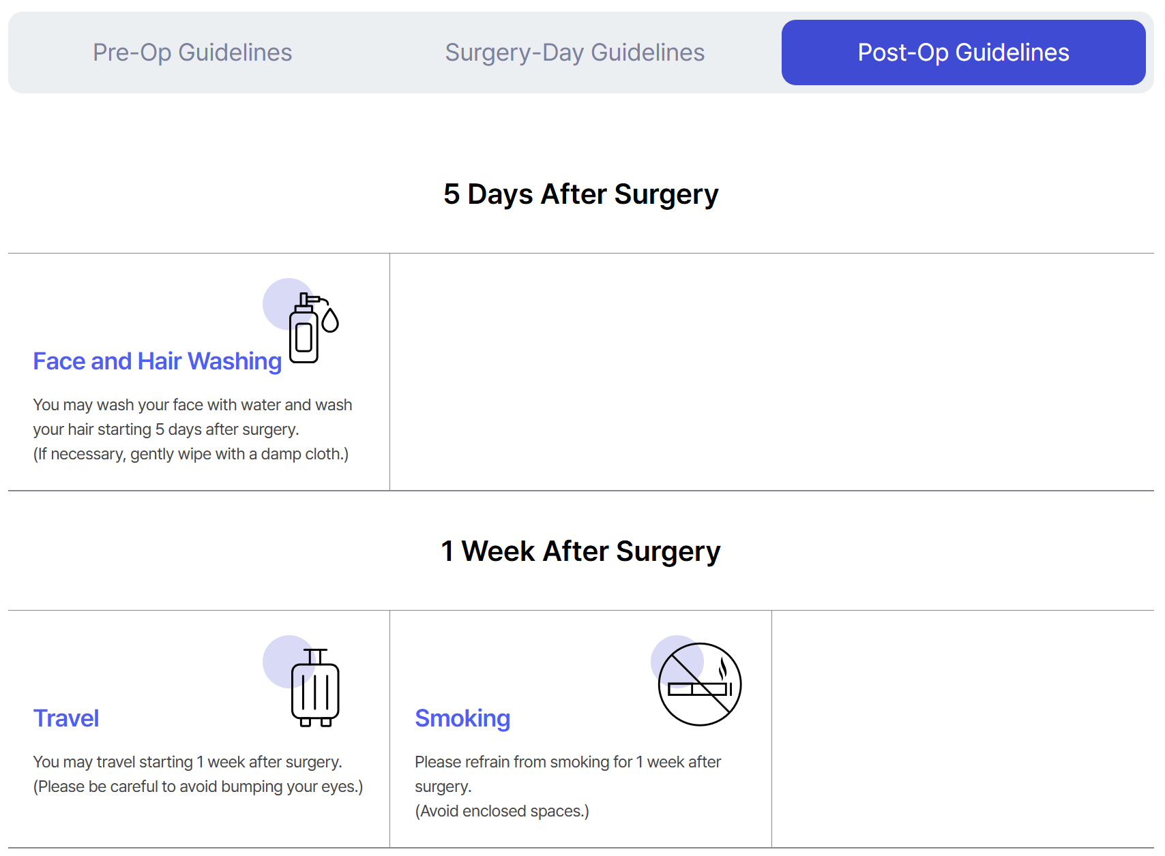The image size is (1165, 856).
Task: Click the empty cell right of Smoking card
Action: point(962,729)
